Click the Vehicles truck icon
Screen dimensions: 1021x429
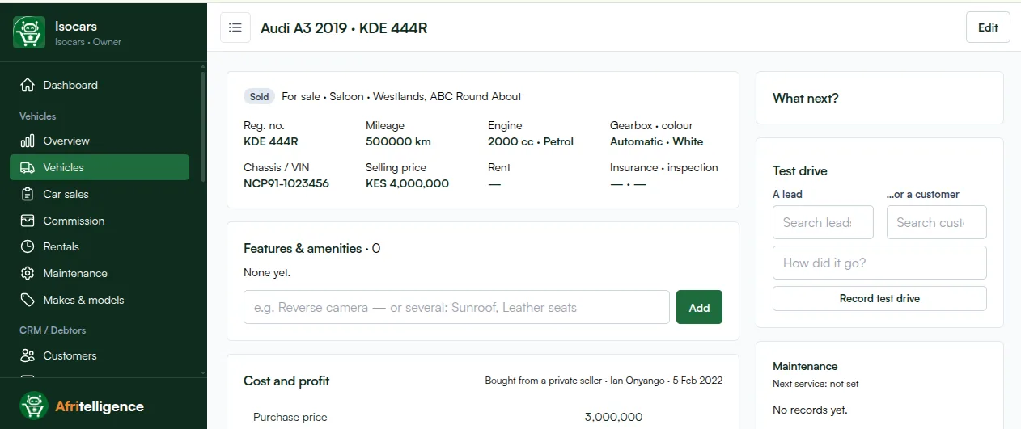[28, 167]
